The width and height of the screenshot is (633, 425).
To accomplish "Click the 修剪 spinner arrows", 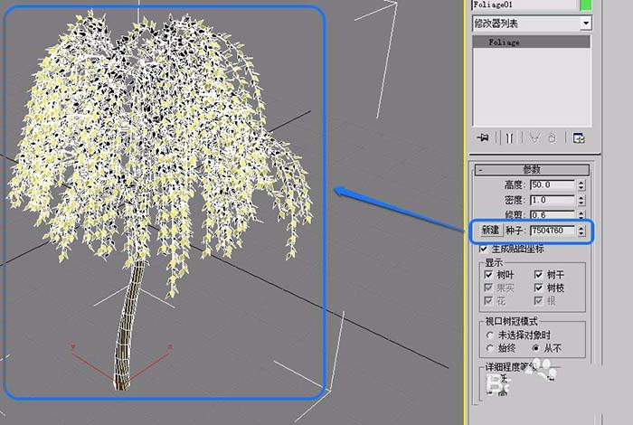I will pyautogui.click(x=581, y=214).
